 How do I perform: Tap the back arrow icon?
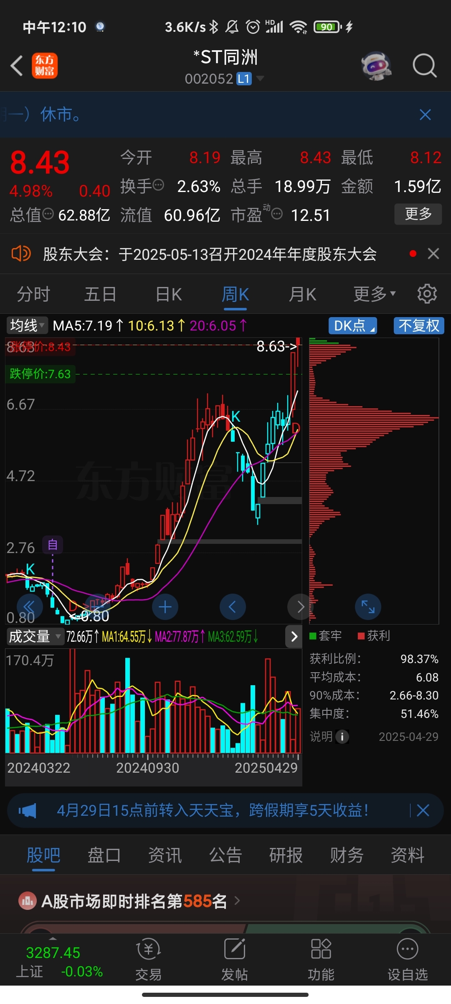point(17,66)
